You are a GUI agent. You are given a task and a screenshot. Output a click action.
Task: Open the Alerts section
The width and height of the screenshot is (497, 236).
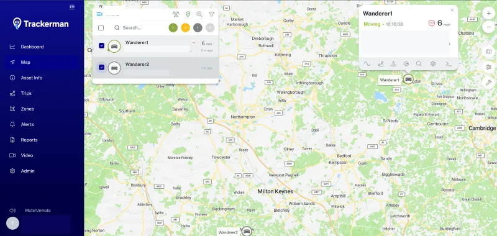[42, 124]
